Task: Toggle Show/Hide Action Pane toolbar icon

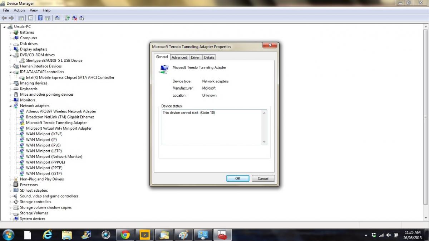Action: [48, 18]
